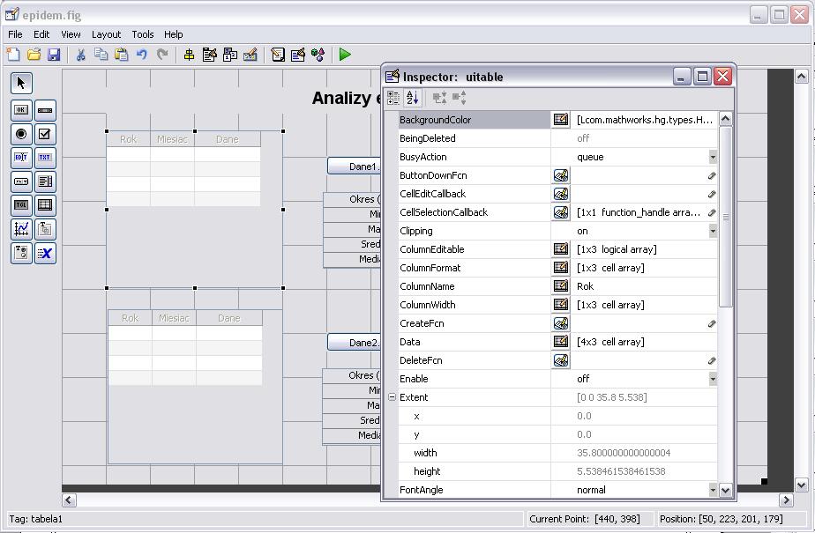
Task: Open the Tab Order Editor
Action: point(229,55)
